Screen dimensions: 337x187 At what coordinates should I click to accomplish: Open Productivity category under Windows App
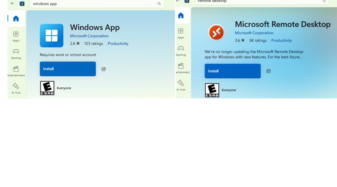(118, 44)
